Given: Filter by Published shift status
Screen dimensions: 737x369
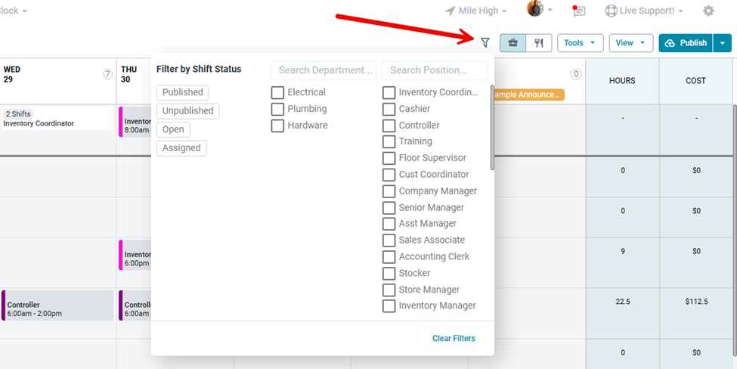Looking at the screenshot, I should 182,92.
